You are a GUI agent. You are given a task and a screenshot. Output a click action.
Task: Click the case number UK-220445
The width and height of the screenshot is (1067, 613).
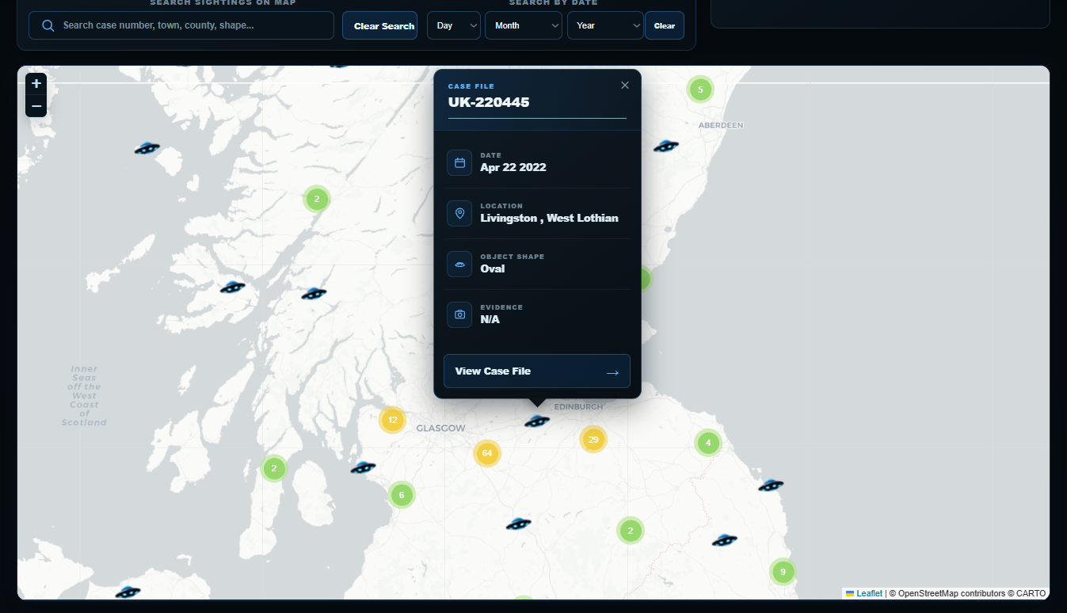(489, 102)
